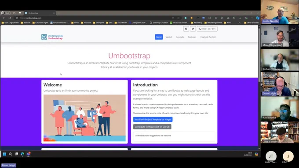The width and height of the screenshot is (299, 168).
Task: Open Windows taskbar search
Action: (x=10, y=154)
